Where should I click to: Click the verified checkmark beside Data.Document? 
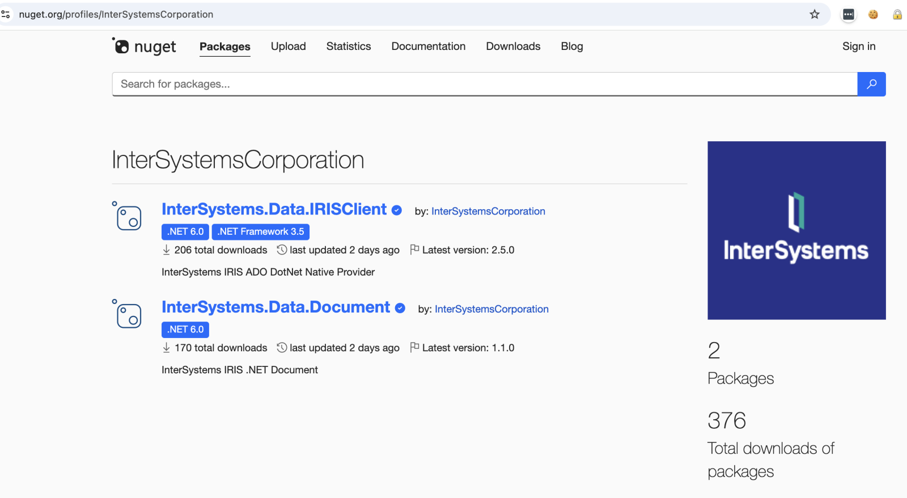[x=400, y=308]
